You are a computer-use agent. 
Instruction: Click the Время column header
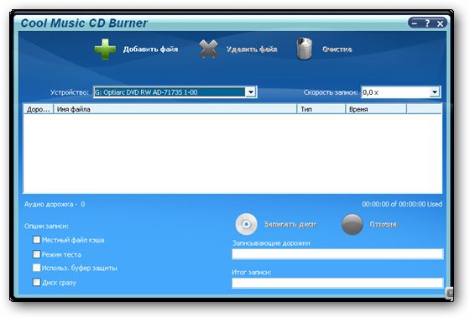pyautogui.click(x=376, y=109)
